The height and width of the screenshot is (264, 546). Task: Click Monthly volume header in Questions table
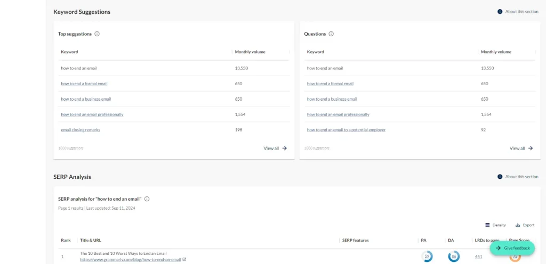(x=496, y=52)
